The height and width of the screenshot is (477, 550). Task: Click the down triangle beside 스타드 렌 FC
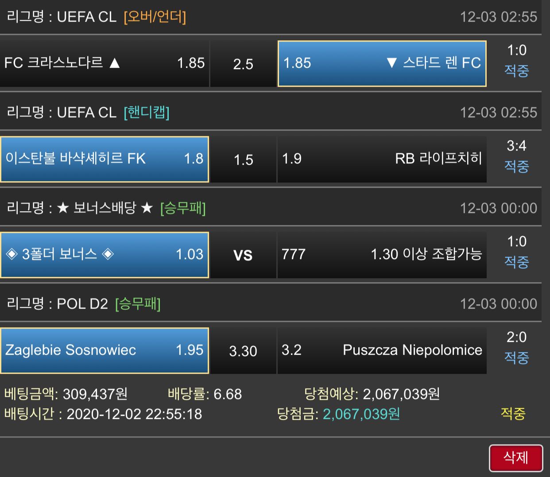pos(391,63)
